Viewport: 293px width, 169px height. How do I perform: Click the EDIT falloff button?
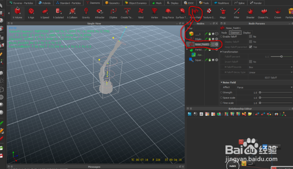(271, 77)
